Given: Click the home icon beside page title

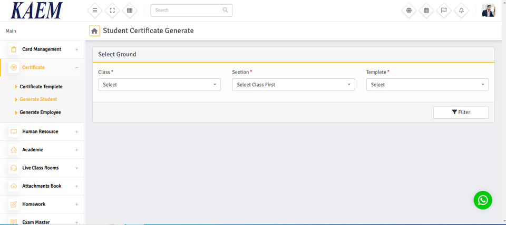Looking at the screenshot, I should click(x=94, y=31).
